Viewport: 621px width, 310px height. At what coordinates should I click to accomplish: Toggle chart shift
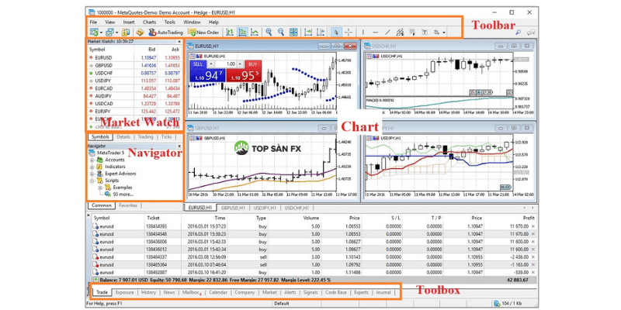click(321, 32)
